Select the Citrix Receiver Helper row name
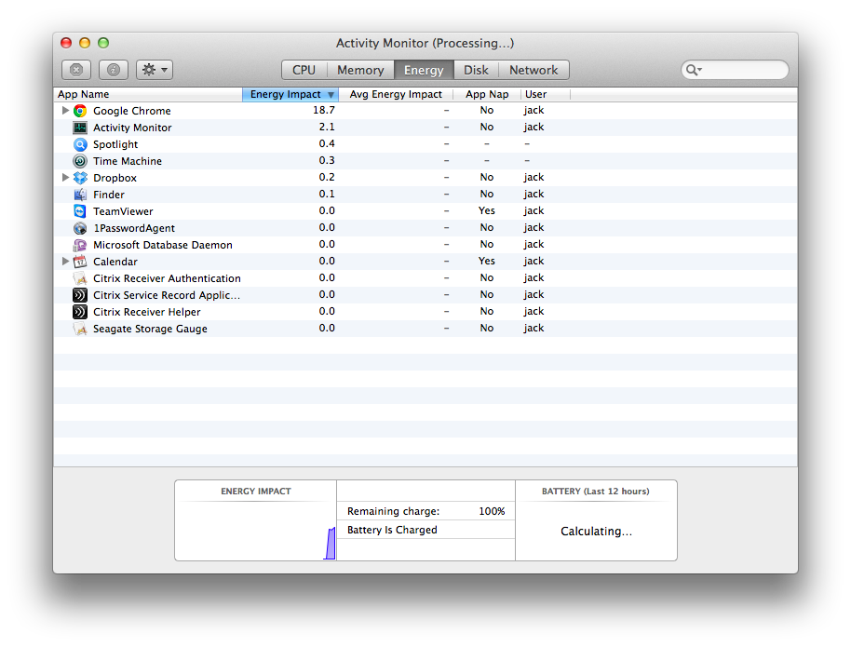 tap(147, 312)
